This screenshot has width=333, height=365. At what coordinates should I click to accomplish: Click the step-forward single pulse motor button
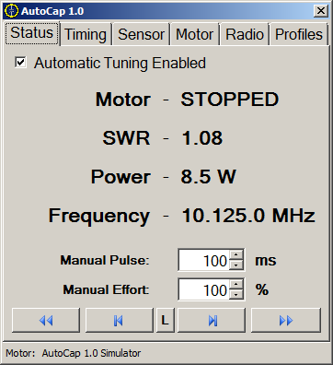click(x=212, y=321)
